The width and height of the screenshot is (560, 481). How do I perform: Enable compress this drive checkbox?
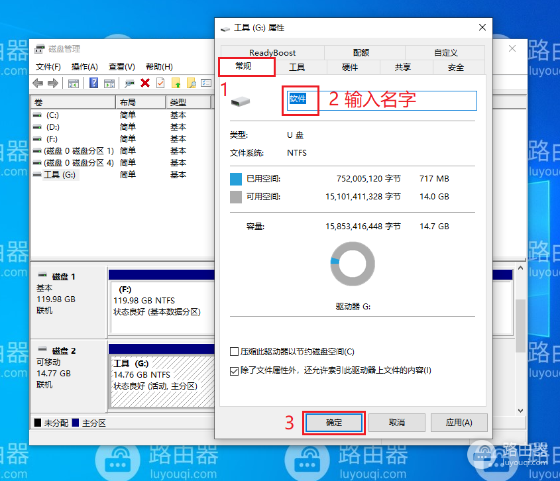tap(234, 352)
